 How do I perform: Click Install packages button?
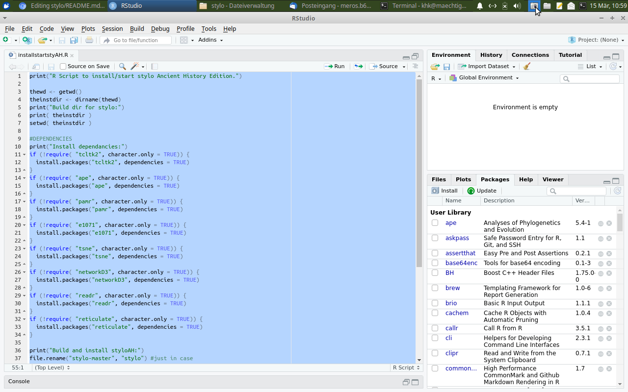[x=445, y=191]
